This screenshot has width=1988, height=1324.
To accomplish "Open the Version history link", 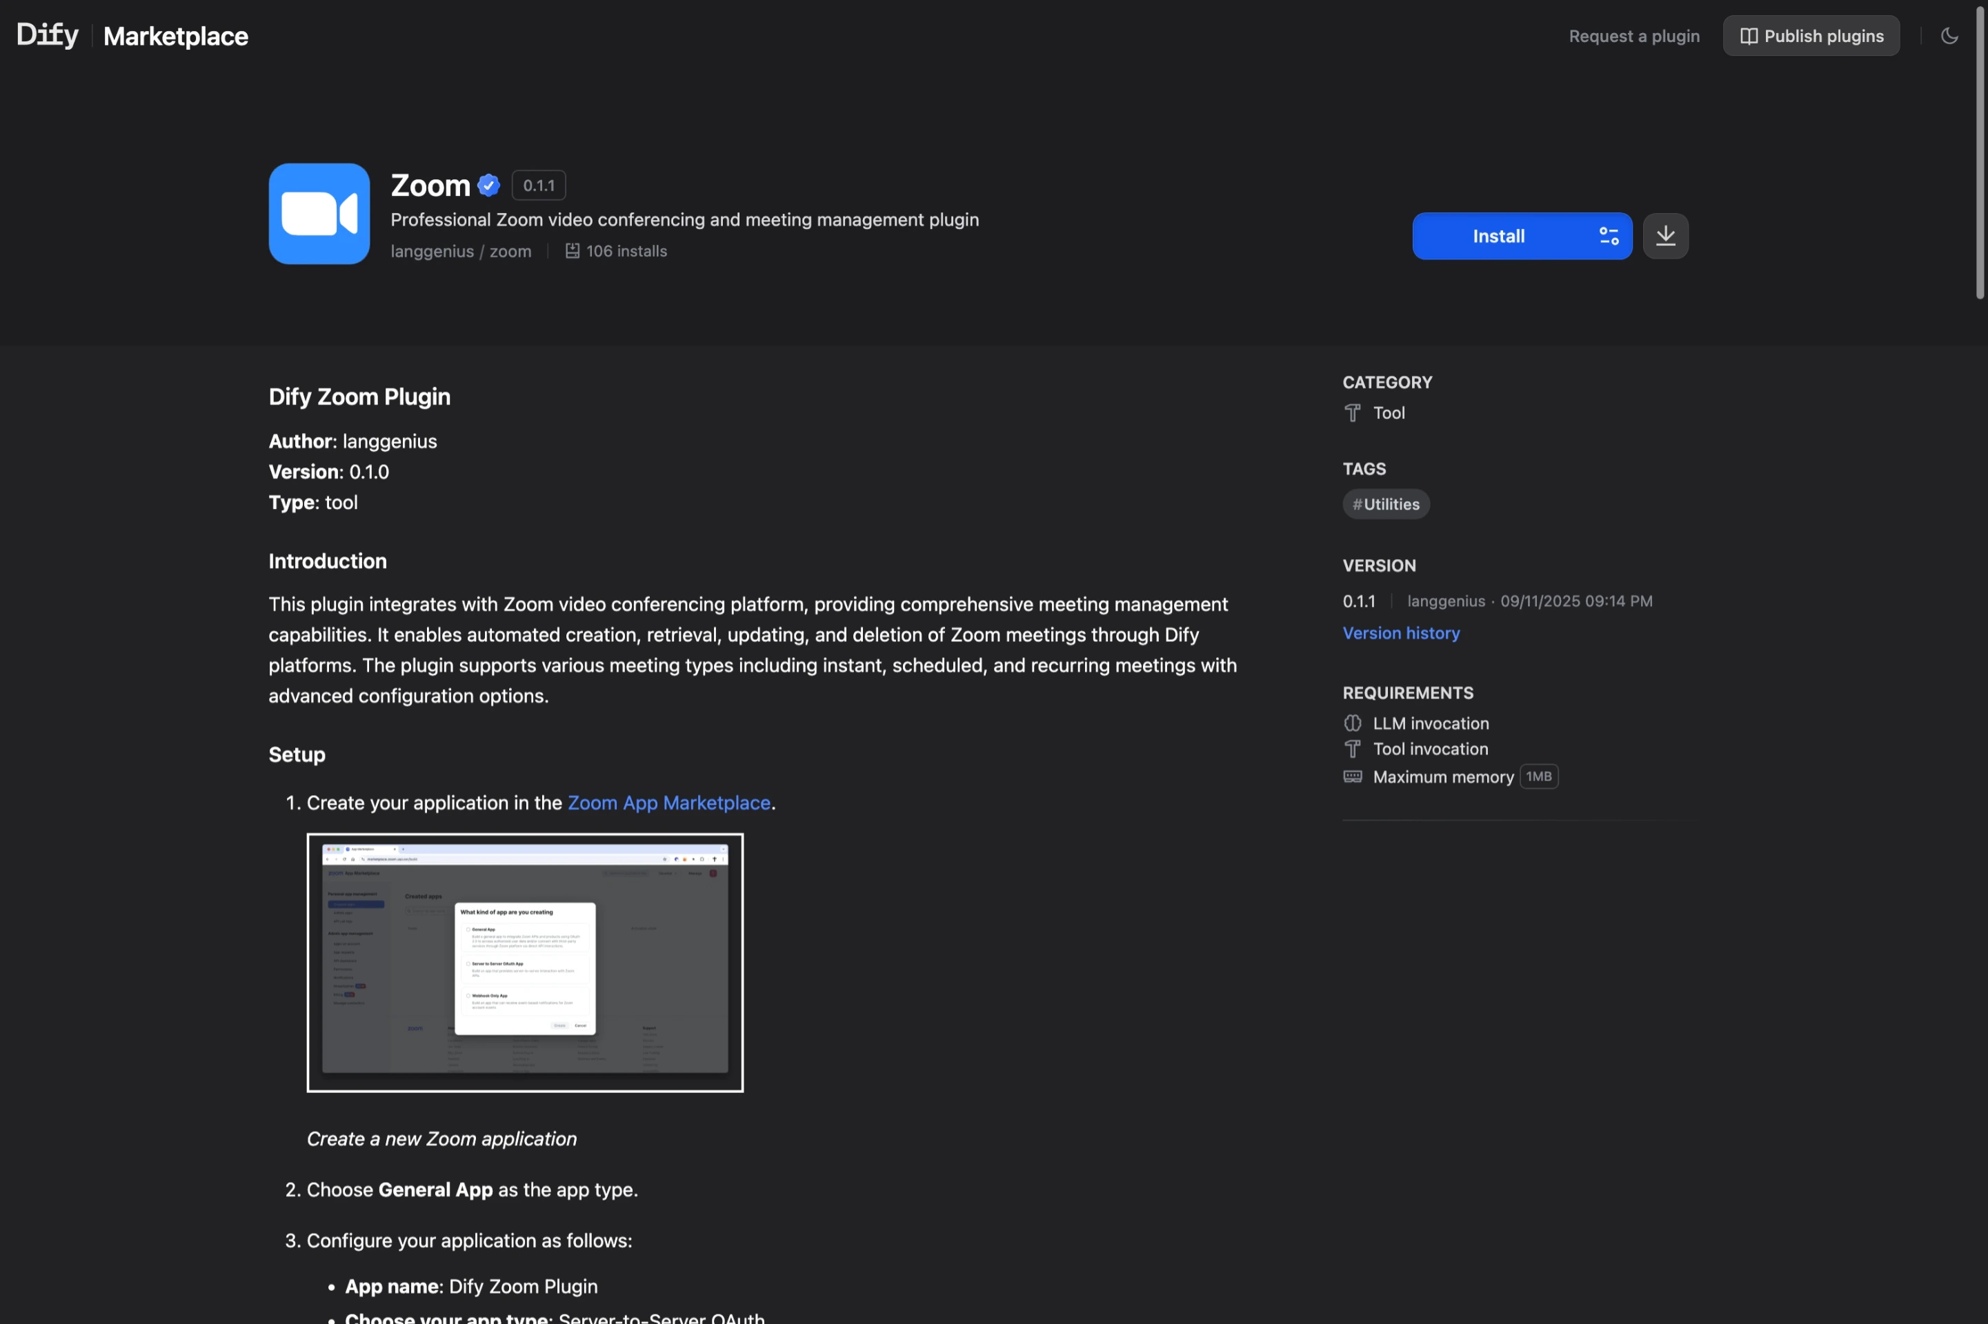I will point(1400,632).
